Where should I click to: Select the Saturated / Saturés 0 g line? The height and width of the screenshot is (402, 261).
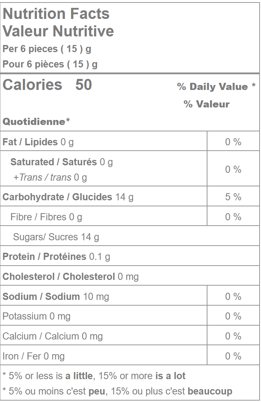click(61, 162)
